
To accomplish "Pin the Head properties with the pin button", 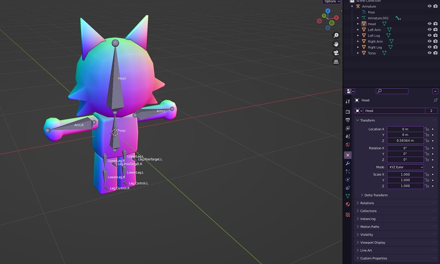I will (x=435, y=100).
